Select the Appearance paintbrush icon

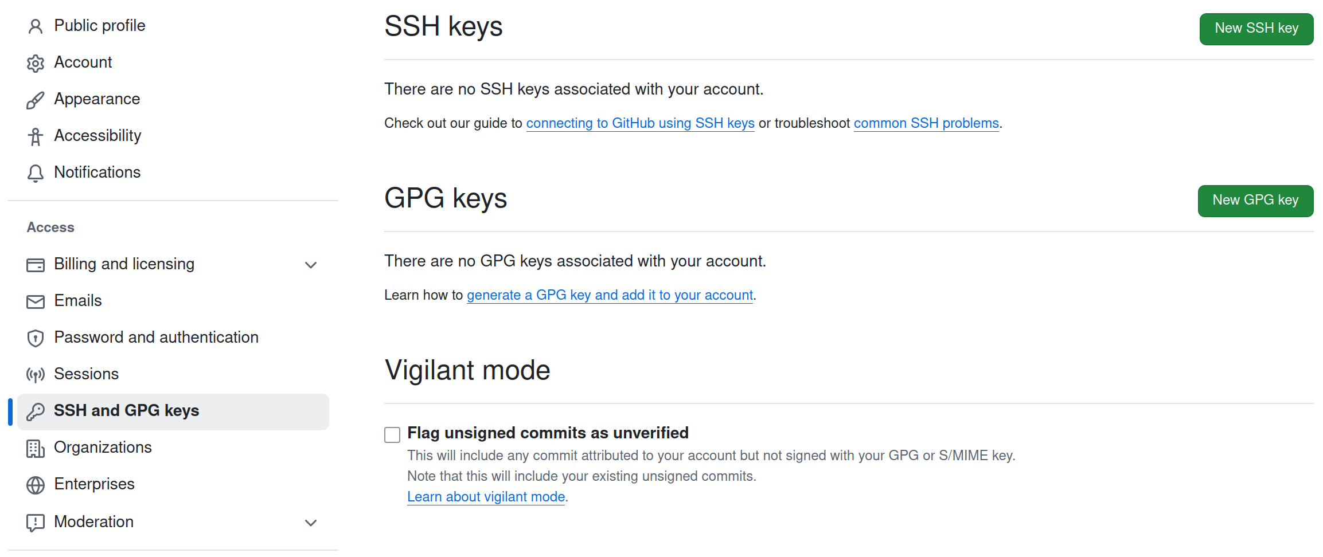(36, 100)
